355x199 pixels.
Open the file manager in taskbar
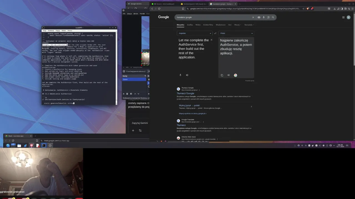19,145
